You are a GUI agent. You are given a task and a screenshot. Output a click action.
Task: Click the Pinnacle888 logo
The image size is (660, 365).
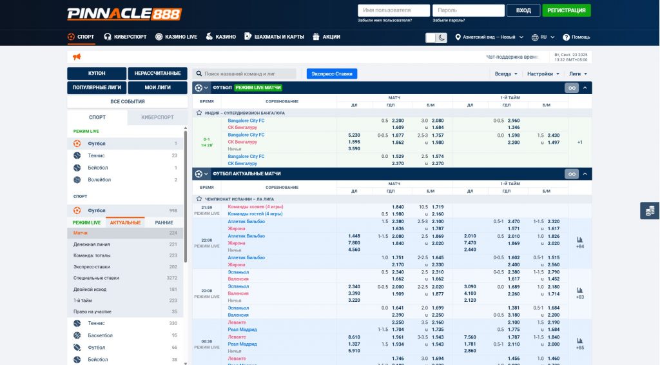click(124, 14)
